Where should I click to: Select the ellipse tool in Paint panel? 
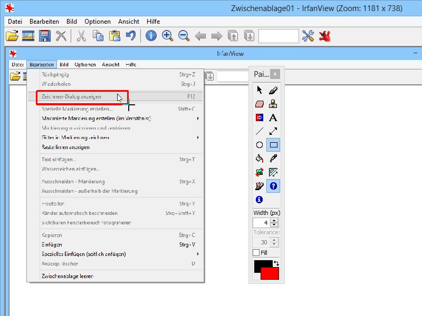click(260, 145)
